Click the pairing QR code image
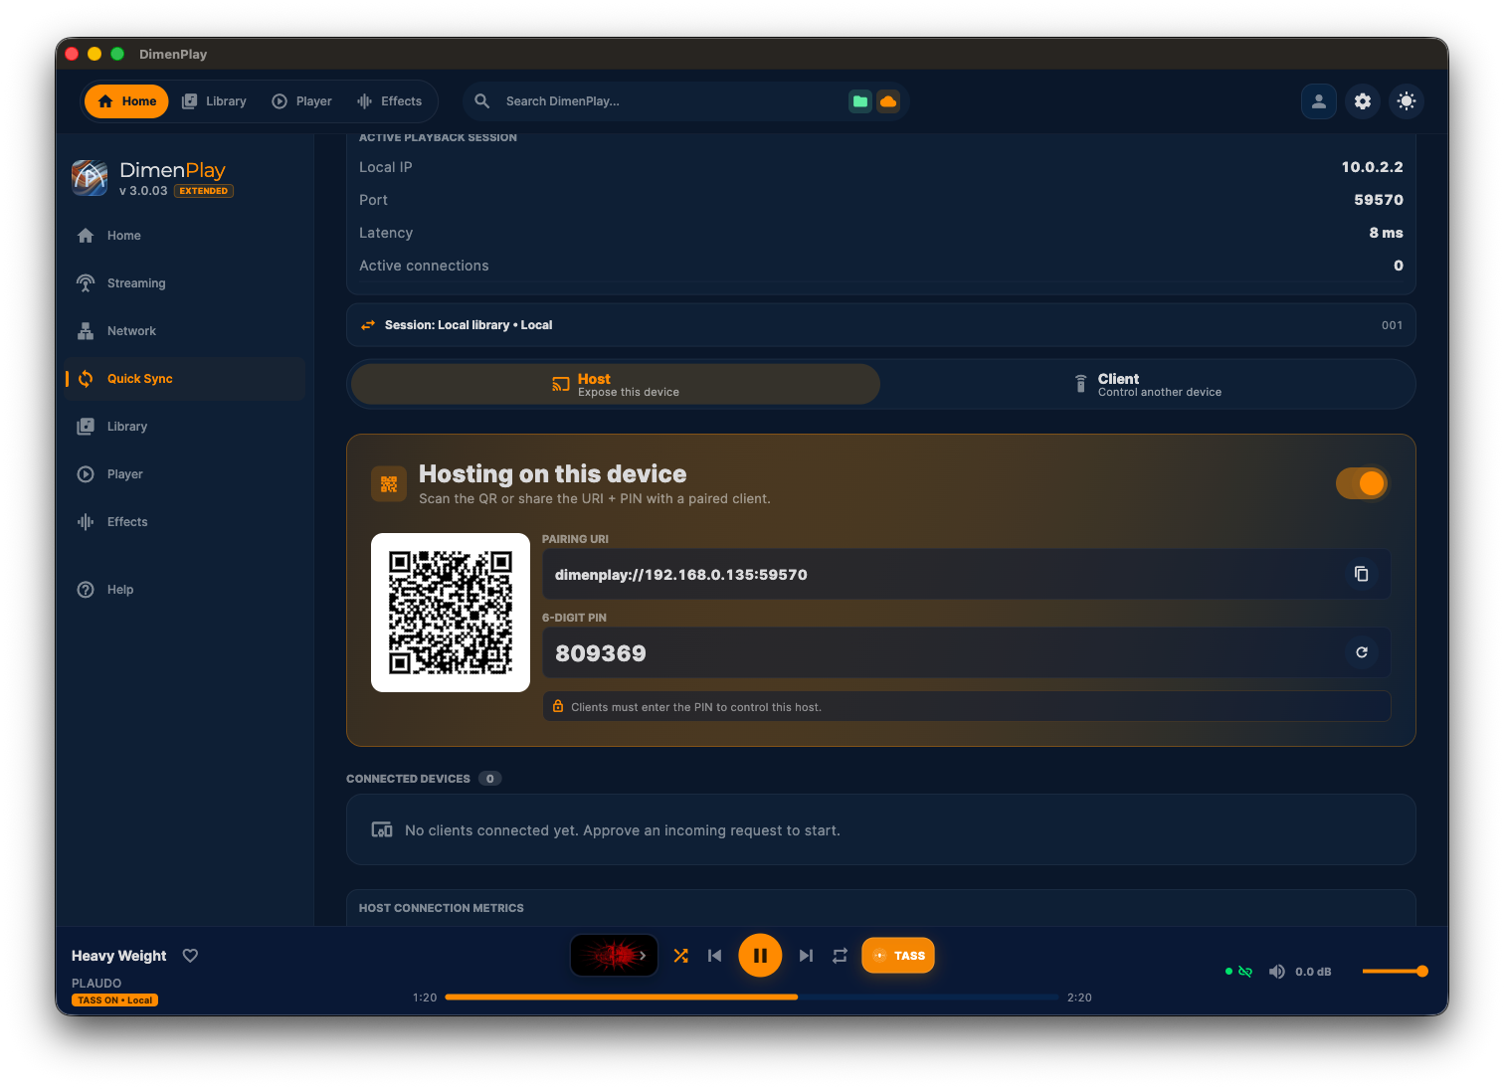Screen dimensions: 1504x1089 point(451,613)
